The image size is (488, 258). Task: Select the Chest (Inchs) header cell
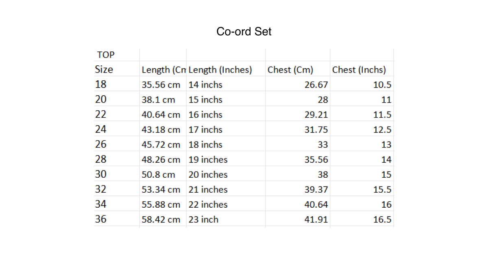click(x=359, y=70)
